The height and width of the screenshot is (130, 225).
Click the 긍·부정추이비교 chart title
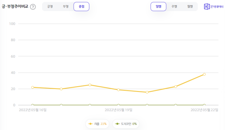15,6
